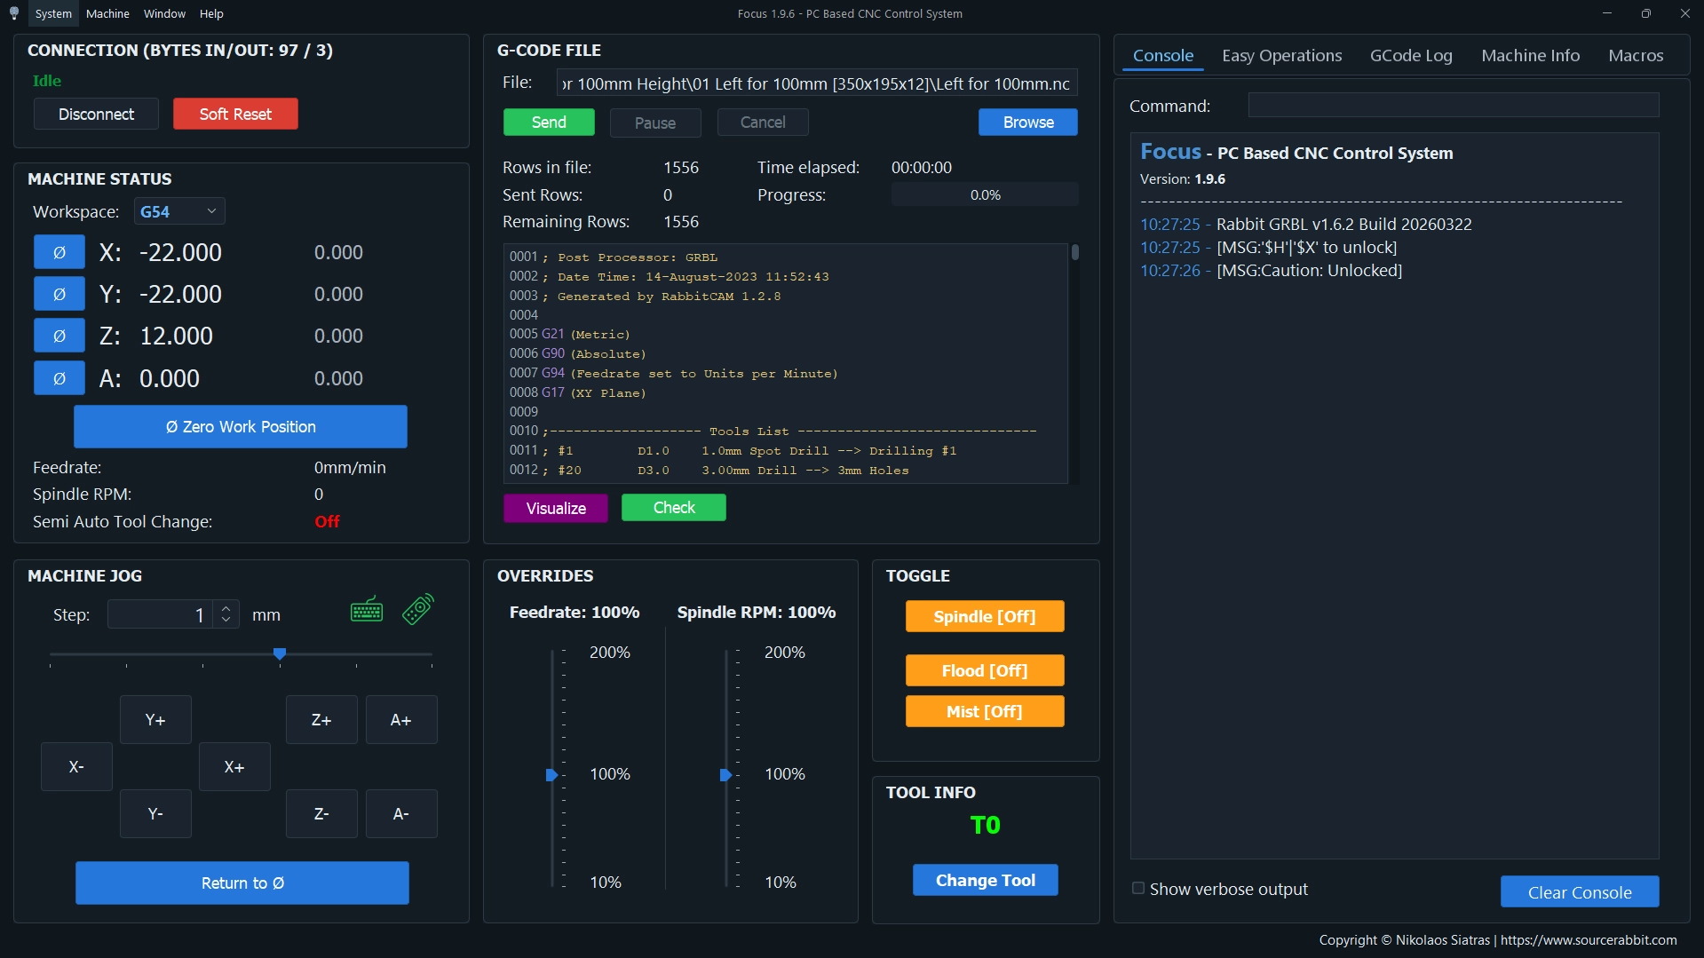Click the Visualize button

click(x=556, y=508)
